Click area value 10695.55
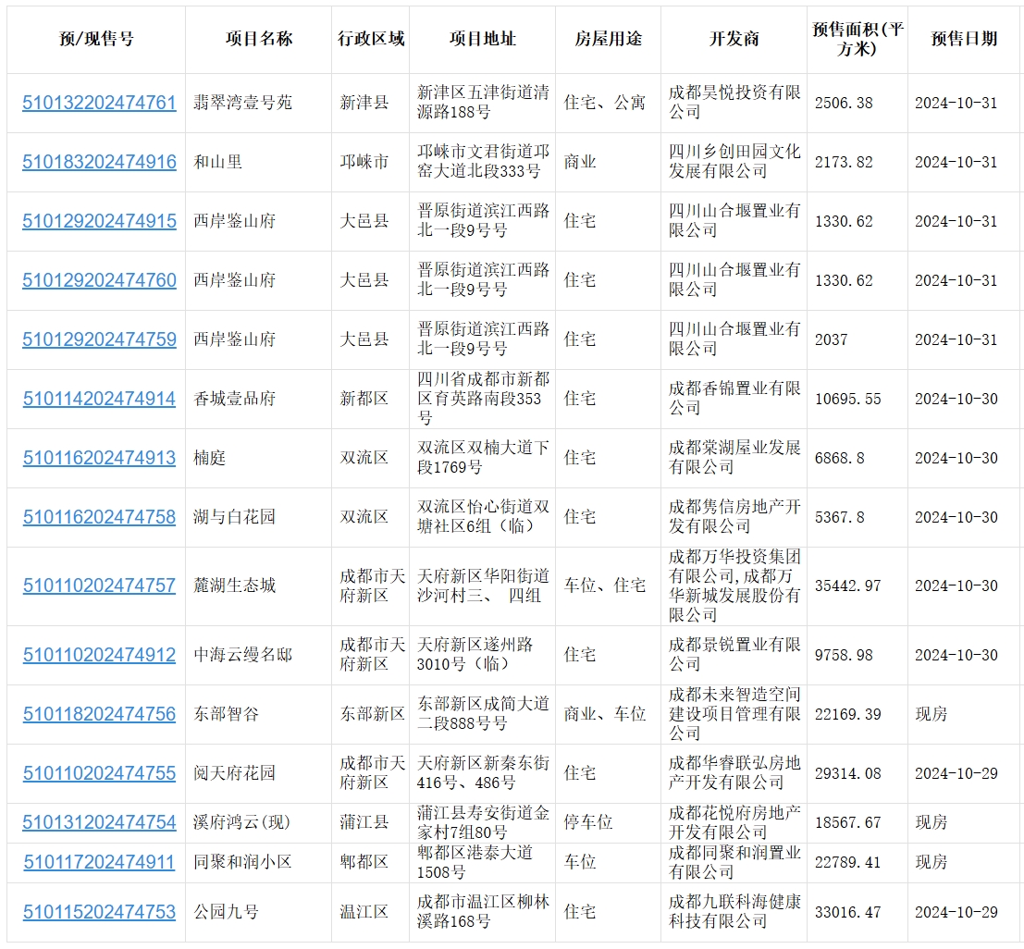Image resolution: width=1024 pixels, height=949 pixels. click(x=847, y=399)
